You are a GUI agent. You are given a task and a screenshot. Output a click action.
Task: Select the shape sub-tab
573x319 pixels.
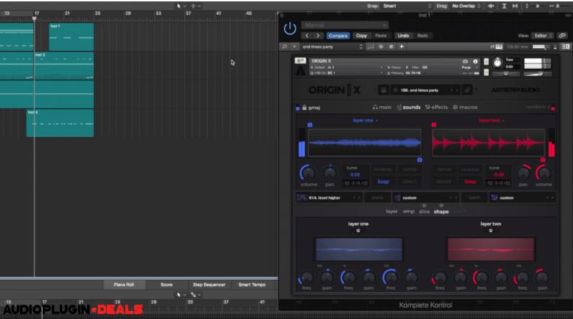(441, 212)
